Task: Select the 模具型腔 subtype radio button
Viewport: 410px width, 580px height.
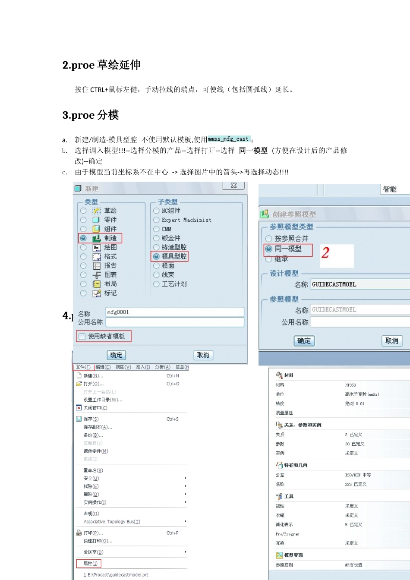Action: [x=156, y=256]
